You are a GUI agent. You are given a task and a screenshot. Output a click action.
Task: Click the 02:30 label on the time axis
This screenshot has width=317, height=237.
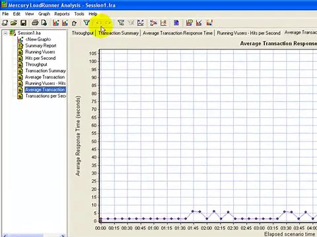[x=232, y=228]
